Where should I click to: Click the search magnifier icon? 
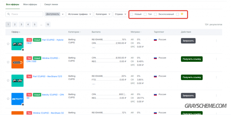click(8, 14)
